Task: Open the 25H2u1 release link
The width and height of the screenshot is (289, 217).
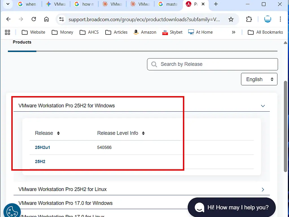Action: [42, 147]
